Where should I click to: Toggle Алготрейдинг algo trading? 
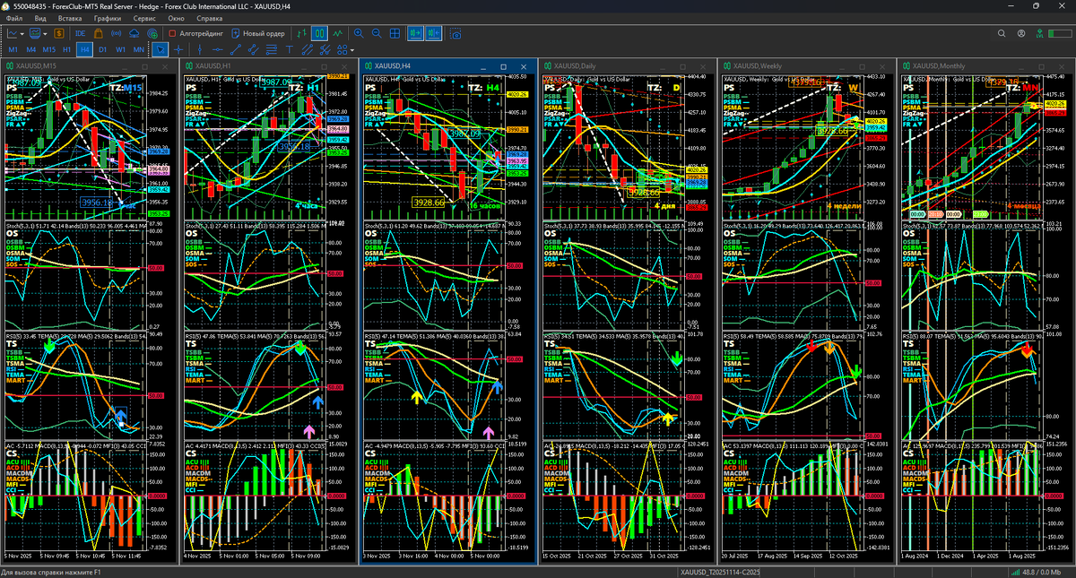(195, 33)
